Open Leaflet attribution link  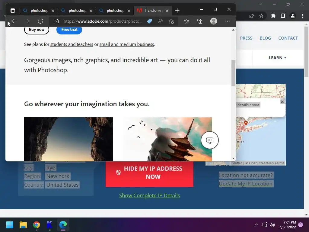pyautogui.click(x=237, y=163)
